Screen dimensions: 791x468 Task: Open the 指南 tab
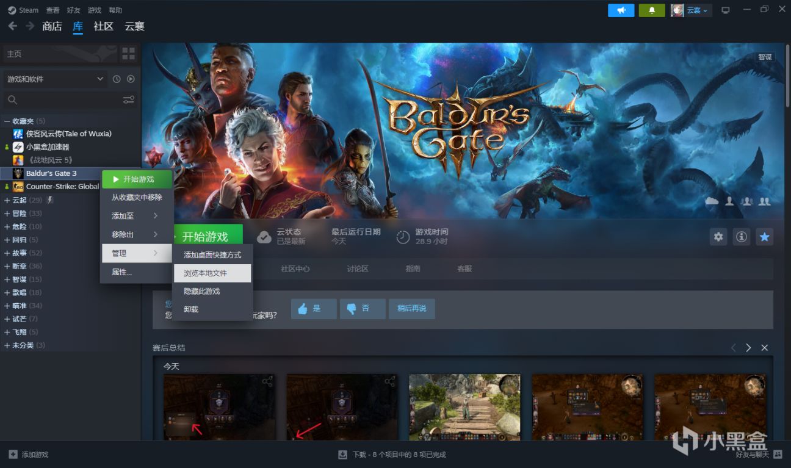(413, 268)
